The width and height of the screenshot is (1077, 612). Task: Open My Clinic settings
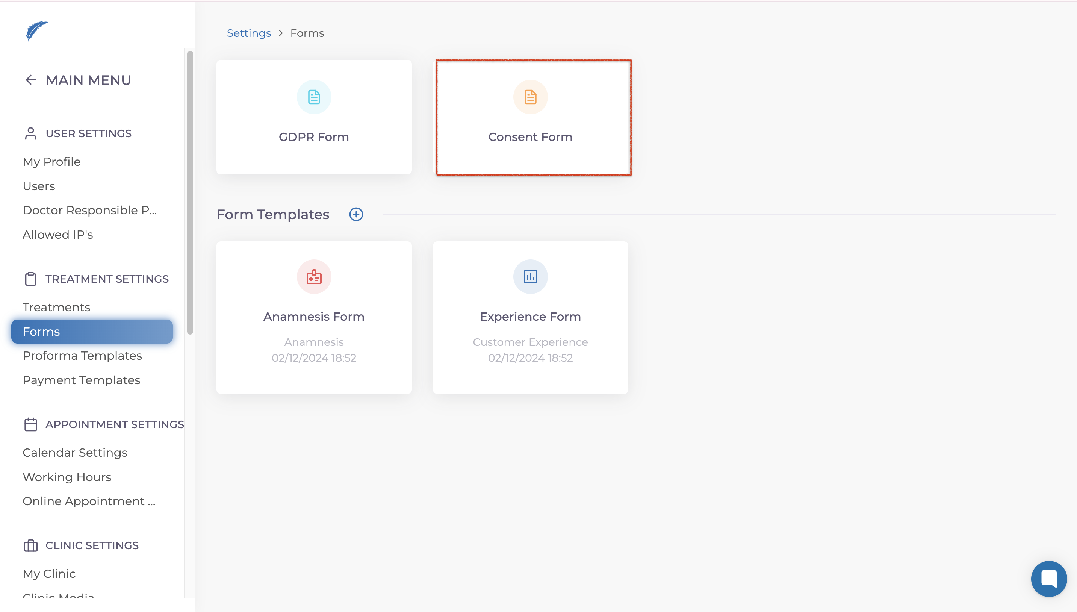point(49,574)
